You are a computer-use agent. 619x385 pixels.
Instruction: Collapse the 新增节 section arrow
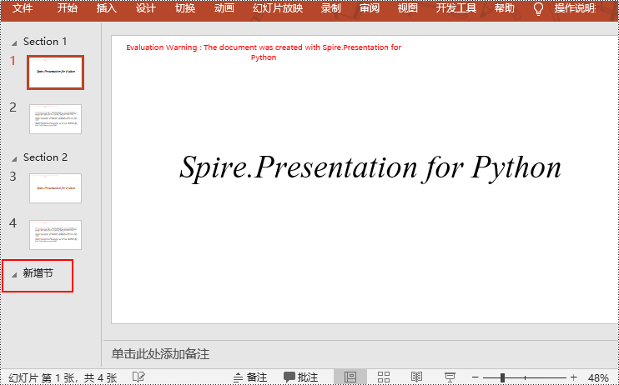click(14, 275)
